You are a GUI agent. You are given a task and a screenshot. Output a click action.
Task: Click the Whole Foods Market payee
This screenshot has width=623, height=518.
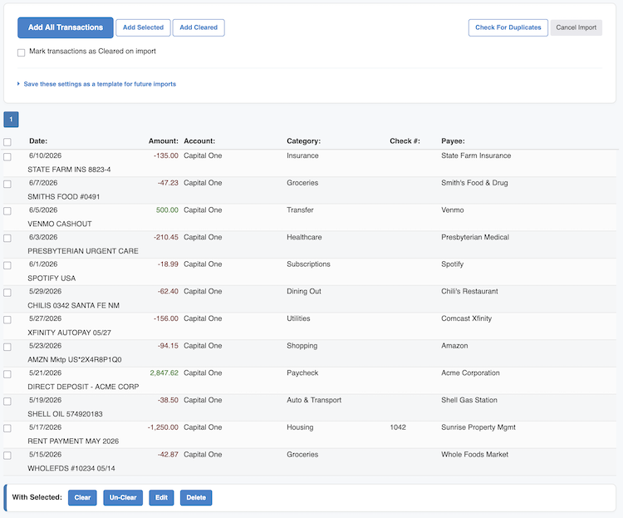point(474,454)
